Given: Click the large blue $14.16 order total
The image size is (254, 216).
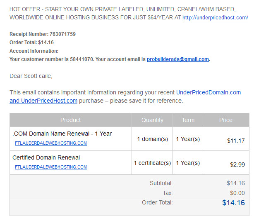Looking at the screenshot, I should (233, 203).
